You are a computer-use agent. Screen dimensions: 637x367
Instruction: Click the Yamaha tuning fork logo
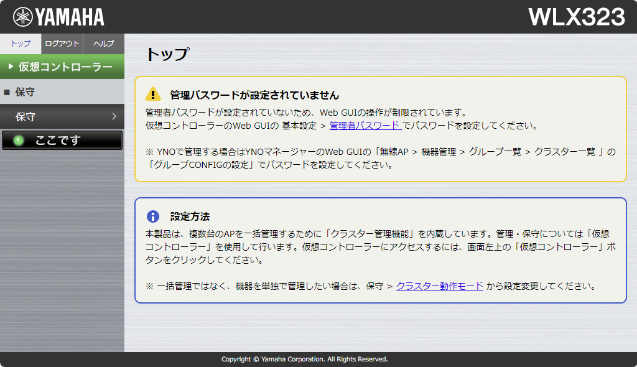[x=23, y=17]
